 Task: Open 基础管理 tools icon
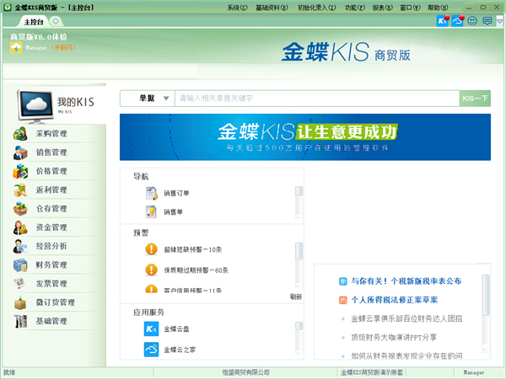20,321
